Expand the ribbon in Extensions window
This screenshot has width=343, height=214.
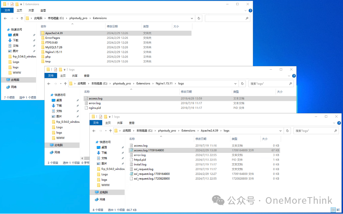[245, 11]
